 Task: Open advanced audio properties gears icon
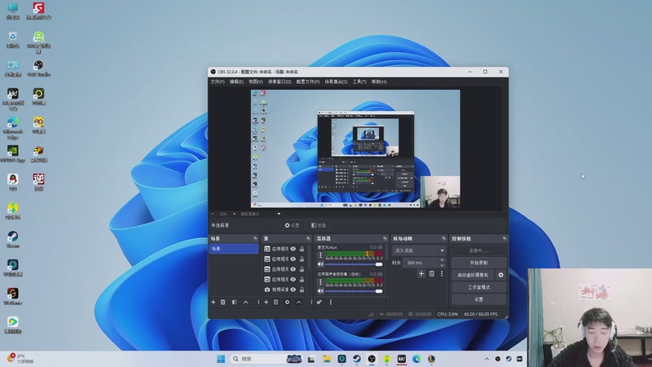coord(319,302)
